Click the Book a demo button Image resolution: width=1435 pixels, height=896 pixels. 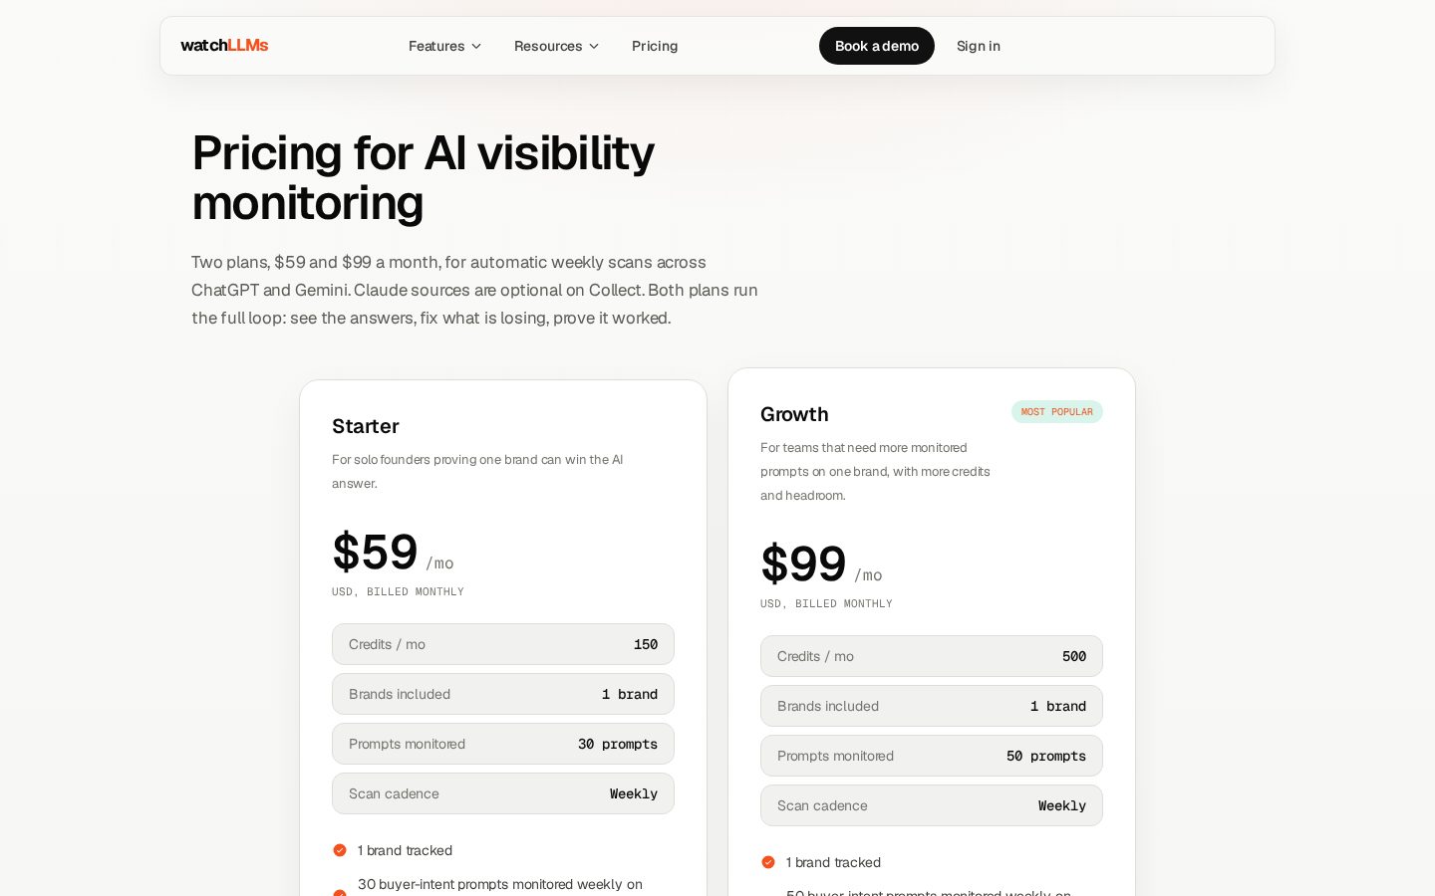[x=877, y=46]
